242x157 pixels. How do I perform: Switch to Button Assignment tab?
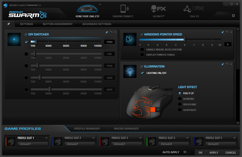click(57, 24)
